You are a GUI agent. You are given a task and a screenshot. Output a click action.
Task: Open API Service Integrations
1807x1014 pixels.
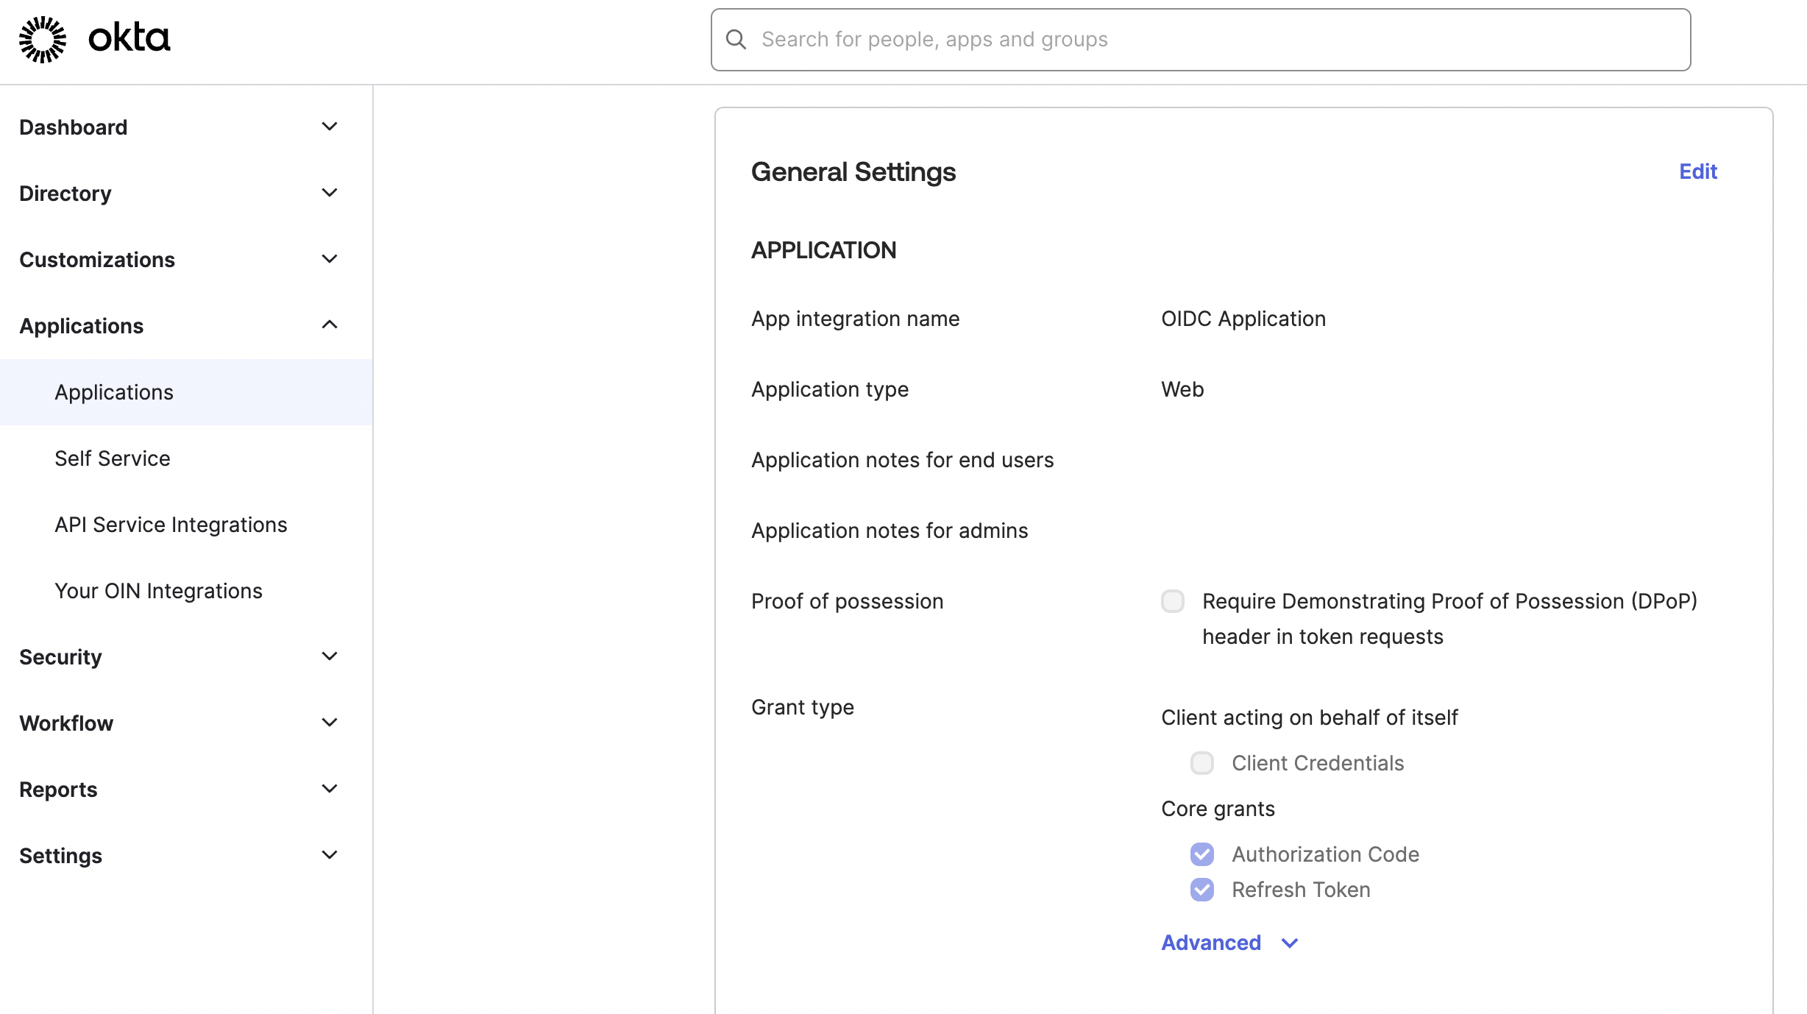point(171,525)
